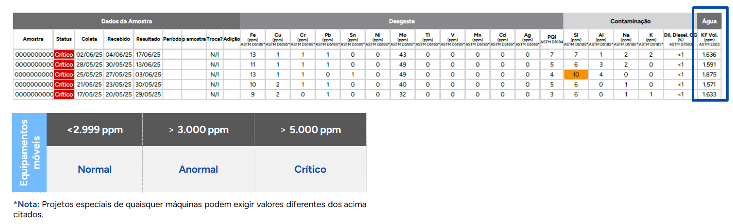Click the water value 1.636
733x224 pixels.
coord(709,55)
